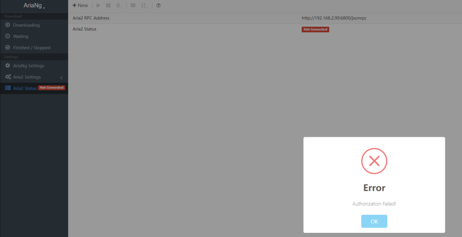
Task: Click the AriaNg logo dropdown
Action: pos(34,5)
